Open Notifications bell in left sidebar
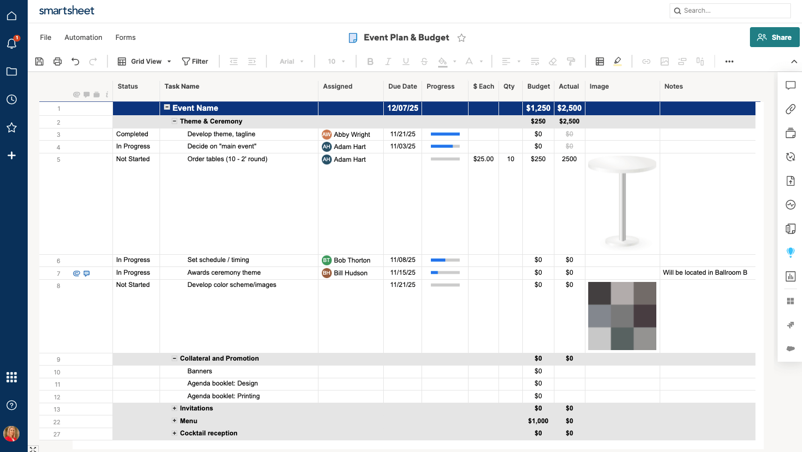802x452 pixels. (x=12, y=43)
